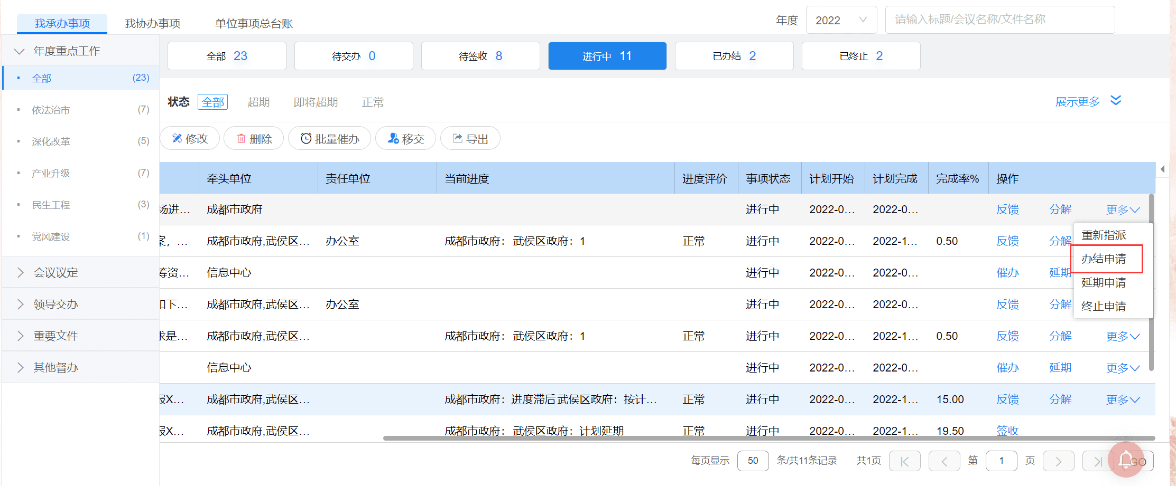Click the horizontal table scrollbar
Viewport: 1176px width, 486px height.
pyautogui.click(x=769, y=438)
